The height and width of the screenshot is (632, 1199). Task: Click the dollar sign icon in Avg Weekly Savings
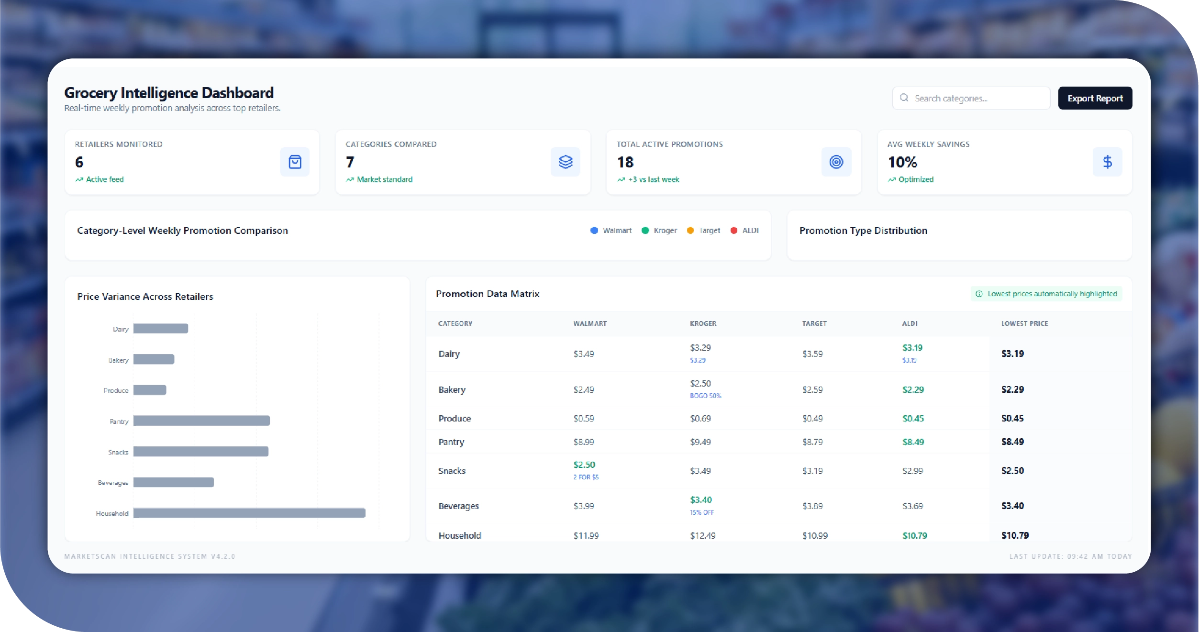(x=1107, y=162)
